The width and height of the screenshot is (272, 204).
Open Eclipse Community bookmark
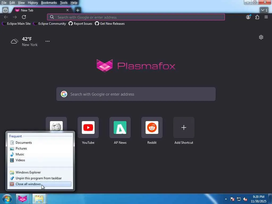[50, 24]
